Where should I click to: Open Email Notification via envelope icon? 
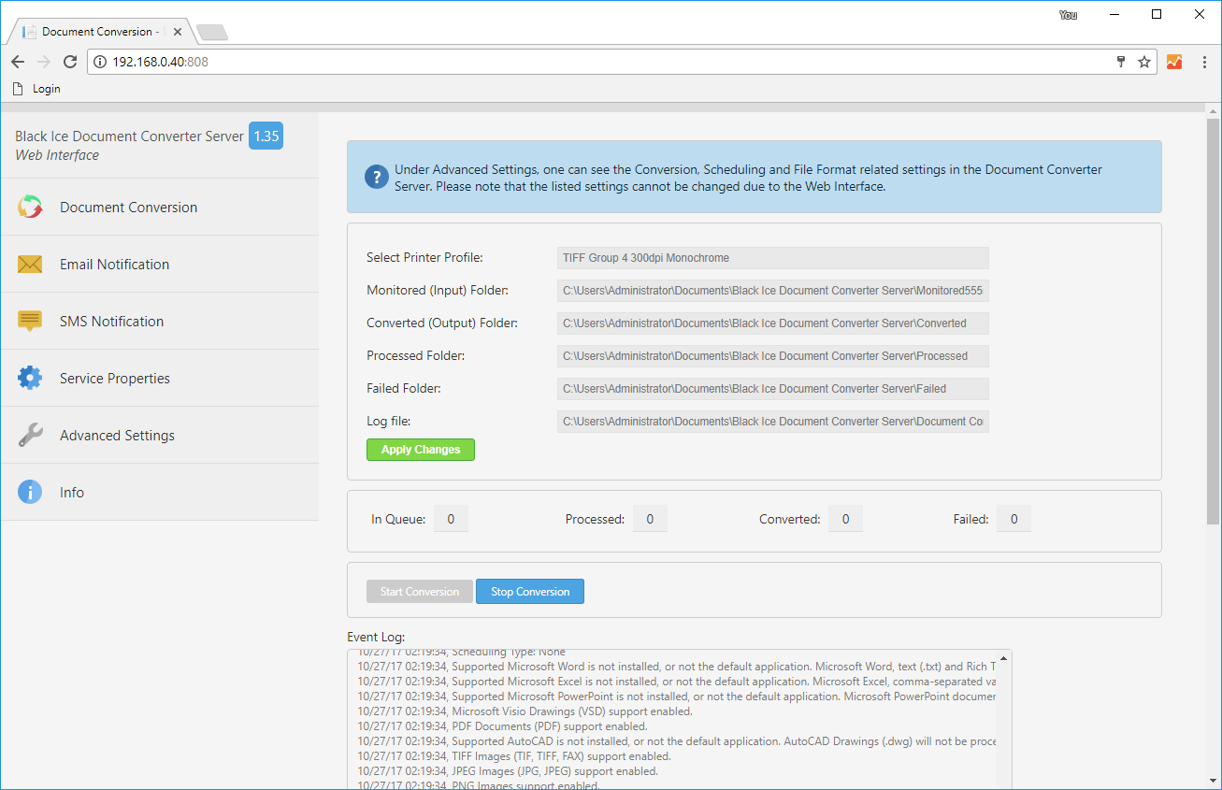(x=31, y=264)
